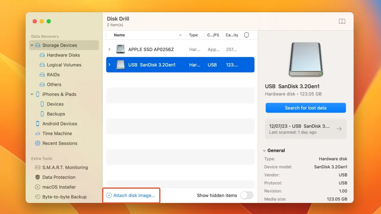381x214 pixels.
Task: Toggle the Show hidden items switch
Action: coord(246,195)
